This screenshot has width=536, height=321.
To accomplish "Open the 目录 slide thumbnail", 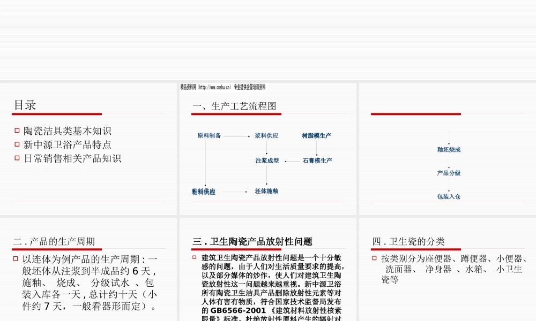I will pyautogui.click(x=88, y=149).
